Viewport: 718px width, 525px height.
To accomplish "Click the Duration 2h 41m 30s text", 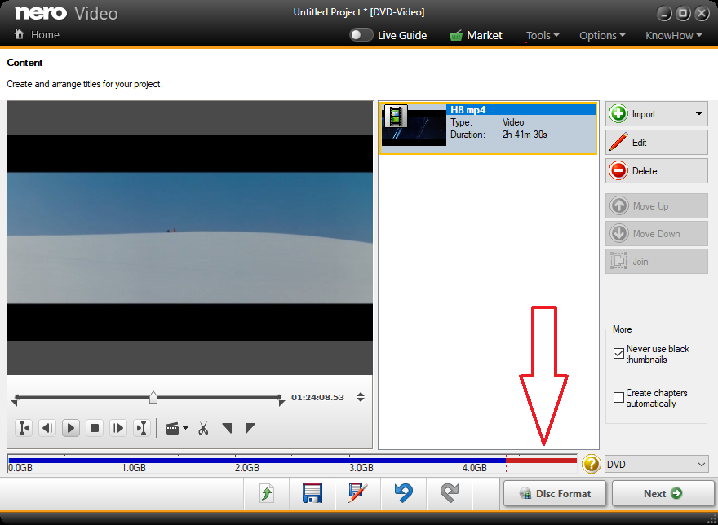I will point(499,135).
